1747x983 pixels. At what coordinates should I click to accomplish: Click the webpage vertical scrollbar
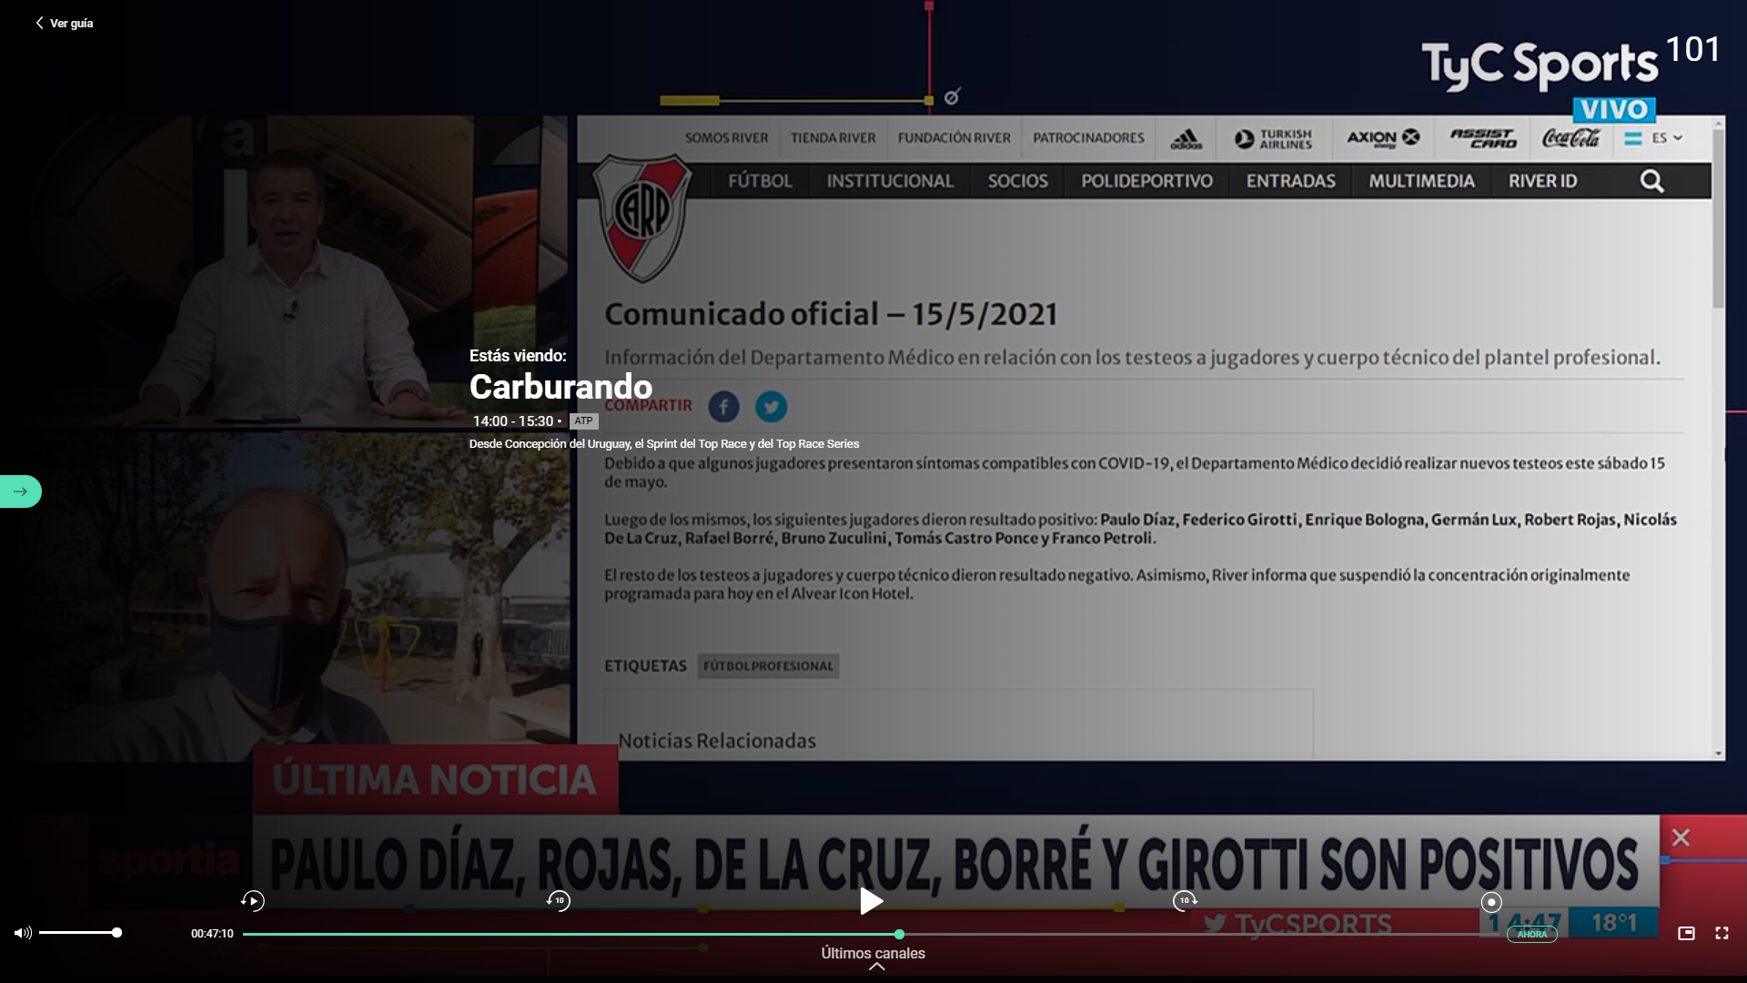(1718, 218)
